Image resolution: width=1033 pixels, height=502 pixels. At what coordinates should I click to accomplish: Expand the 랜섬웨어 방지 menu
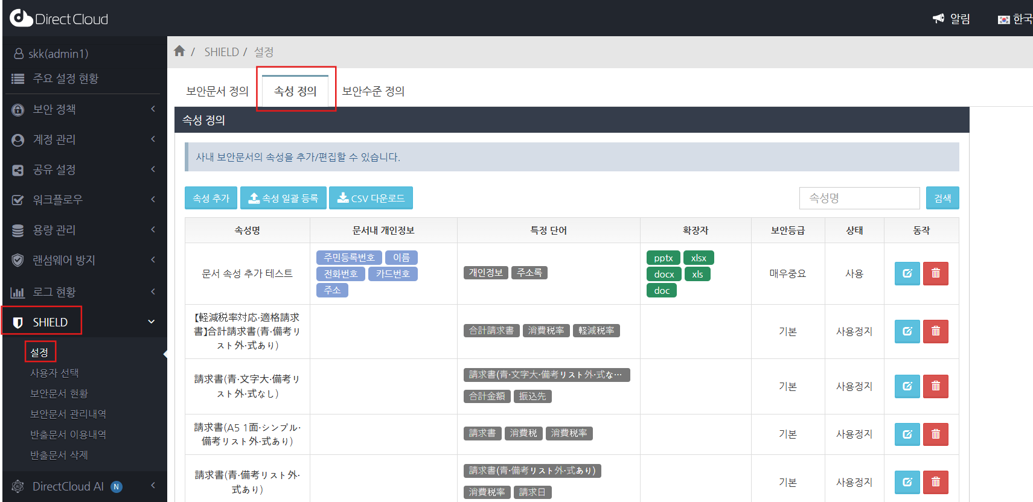83,260
